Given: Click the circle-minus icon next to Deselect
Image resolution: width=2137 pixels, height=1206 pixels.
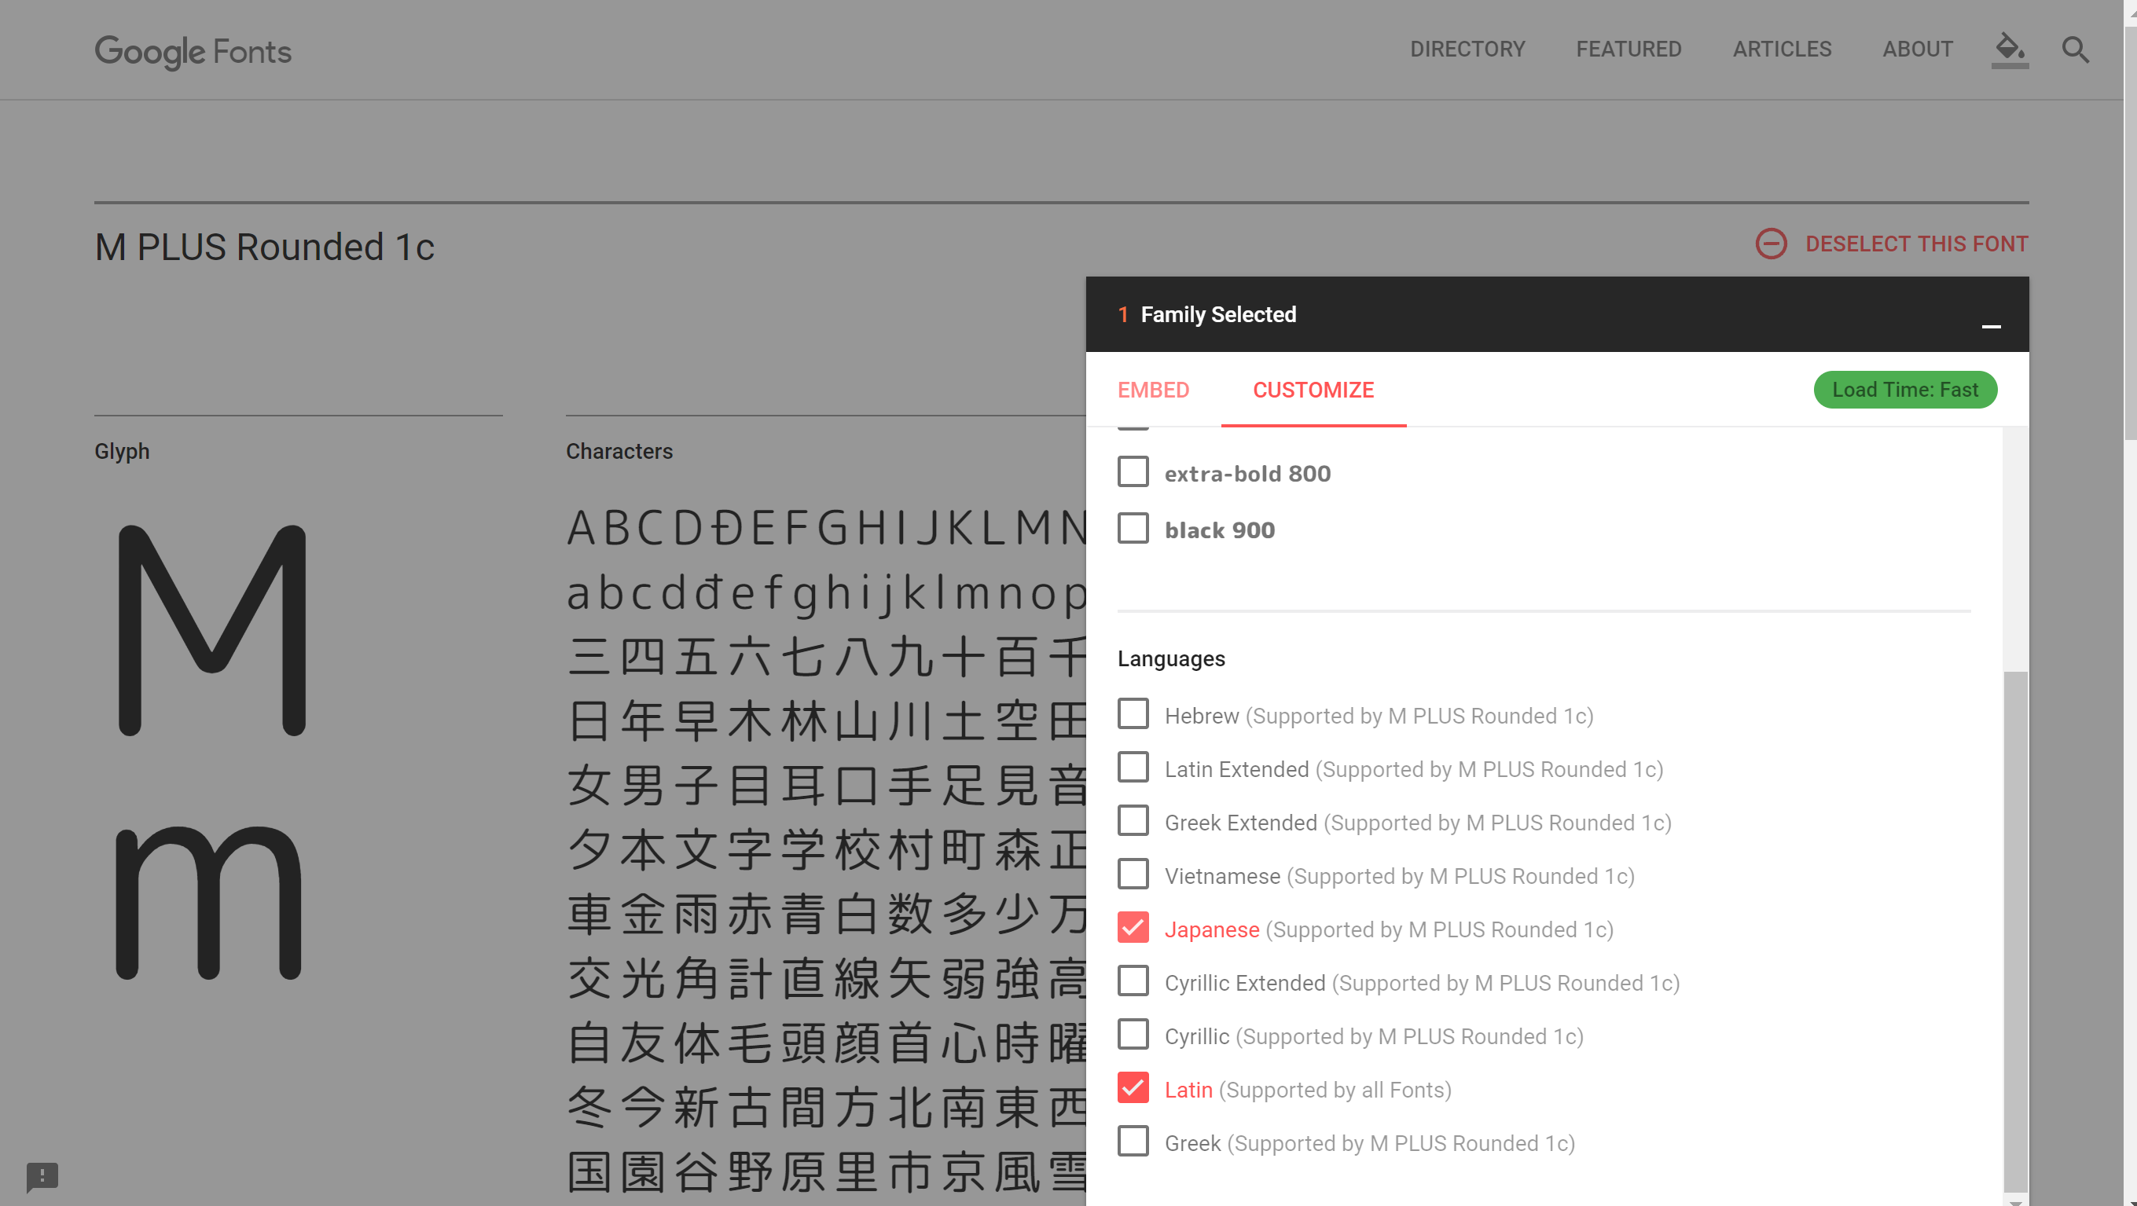Looking at the screenshot, I should click(1772, 244).
